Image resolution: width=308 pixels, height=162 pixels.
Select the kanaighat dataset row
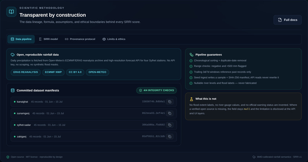94,102
